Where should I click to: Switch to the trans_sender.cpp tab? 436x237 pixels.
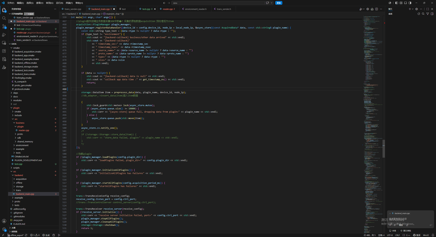click(x=73, y=9)
